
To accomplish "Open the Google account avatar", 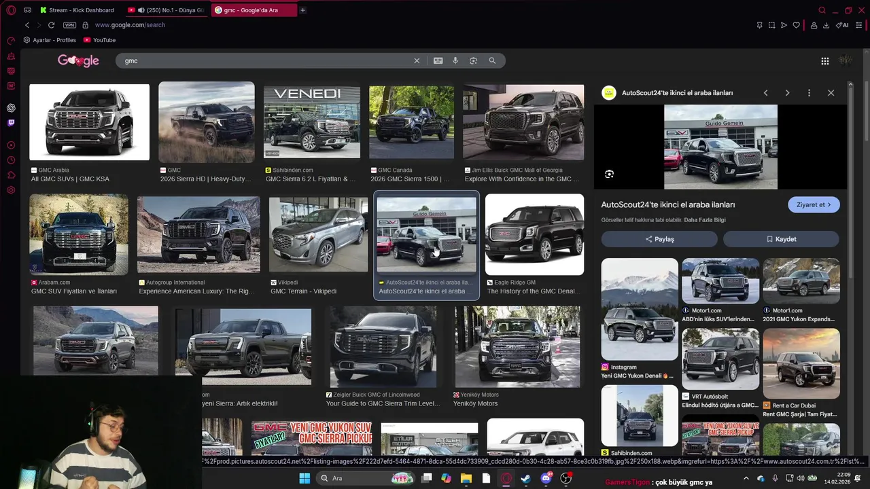I will pyautogui.click(x=846, y=60).
